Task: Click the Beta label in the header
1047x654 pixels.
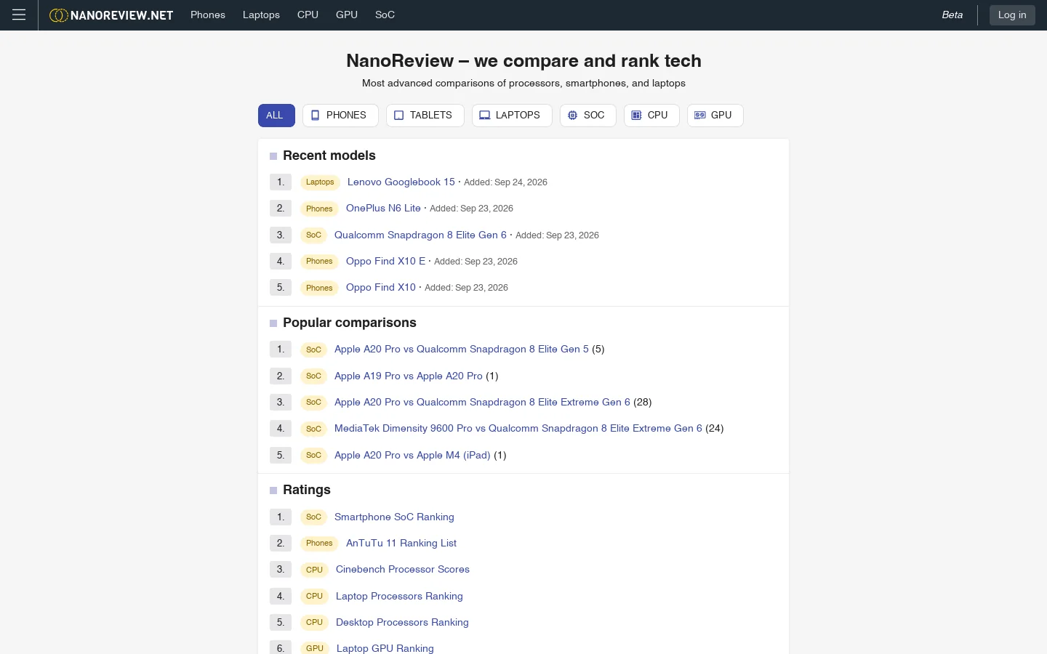Action: coord(952,15)
